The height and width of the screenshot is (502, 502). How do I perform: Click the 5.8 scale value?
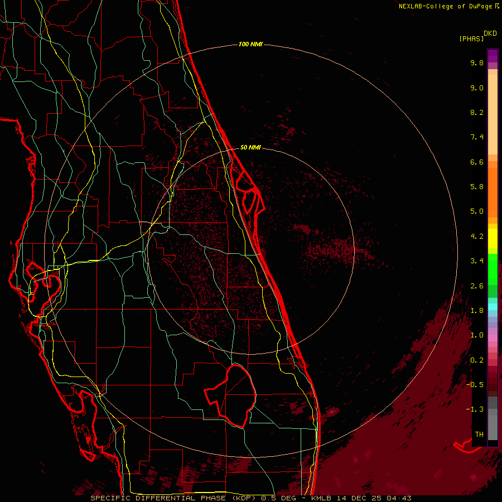click(477, 187)
